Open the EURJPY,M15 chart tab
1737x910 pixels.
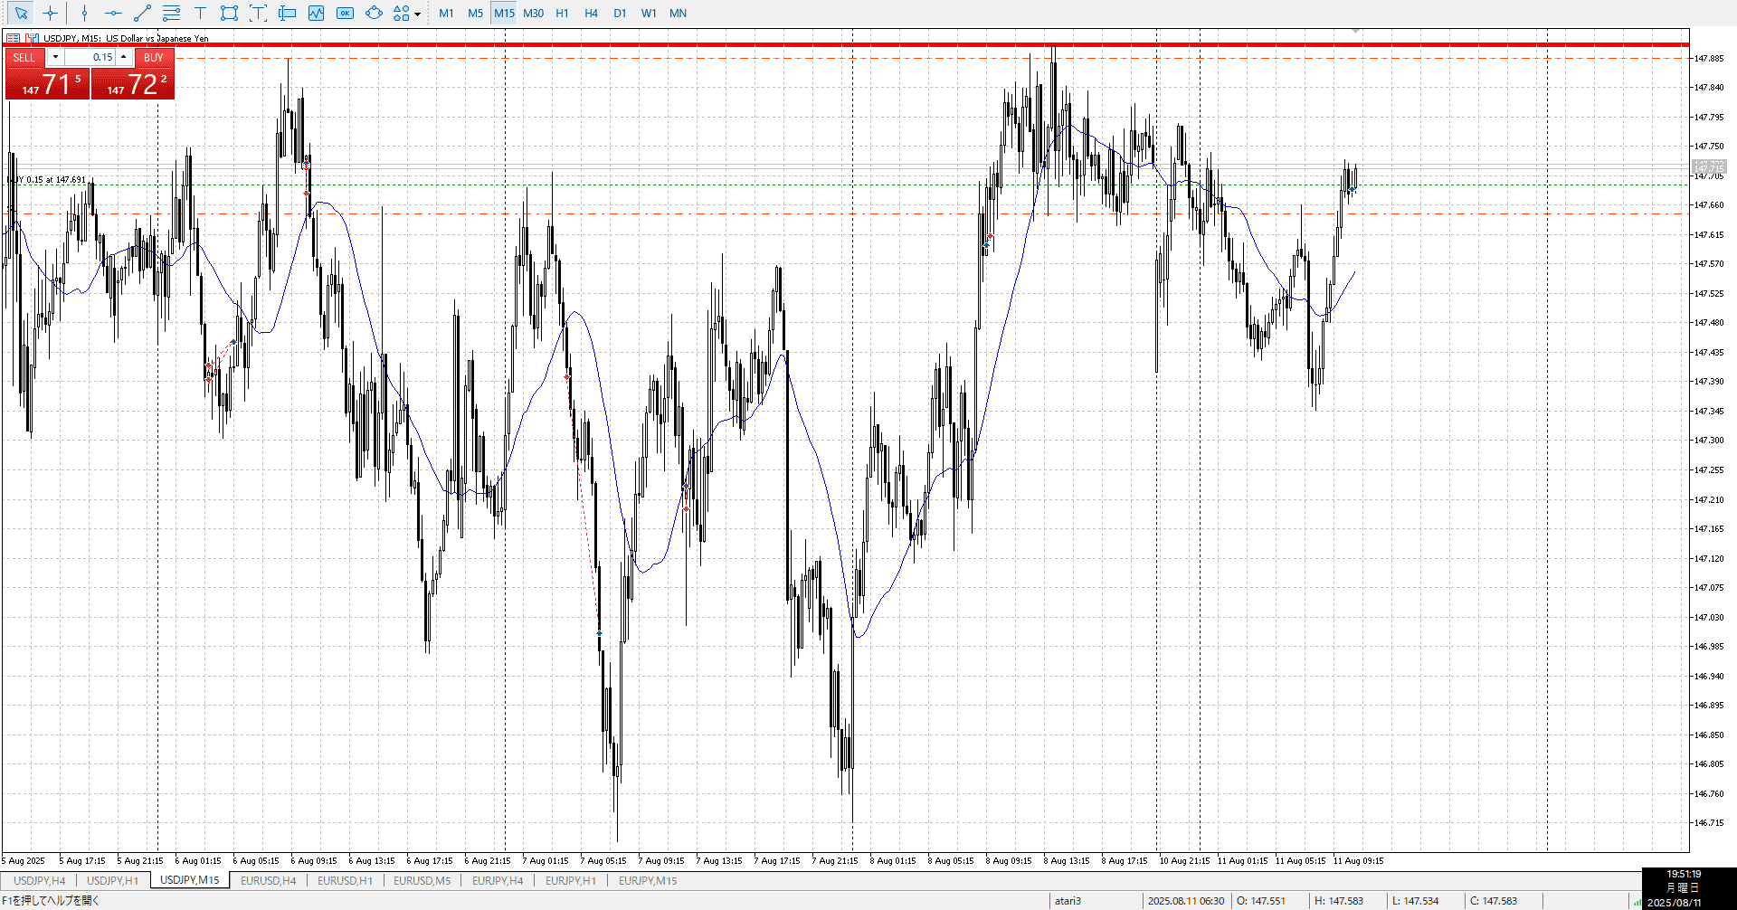coord(648,881)
